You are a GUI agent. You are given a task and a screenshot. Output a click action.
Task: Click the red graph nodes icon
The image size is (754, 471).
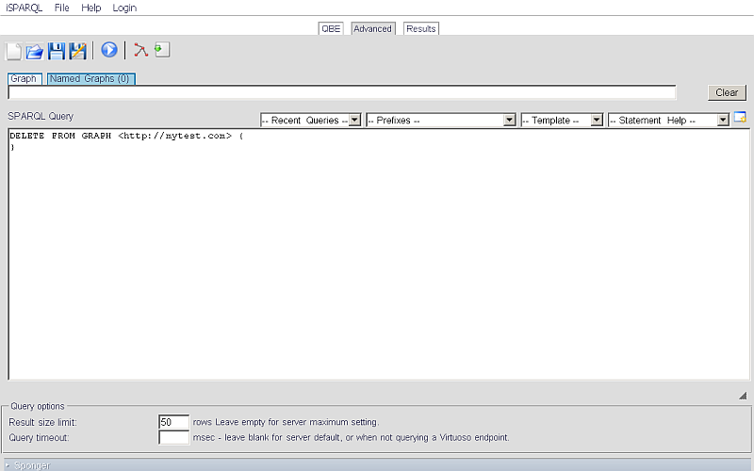140,50
